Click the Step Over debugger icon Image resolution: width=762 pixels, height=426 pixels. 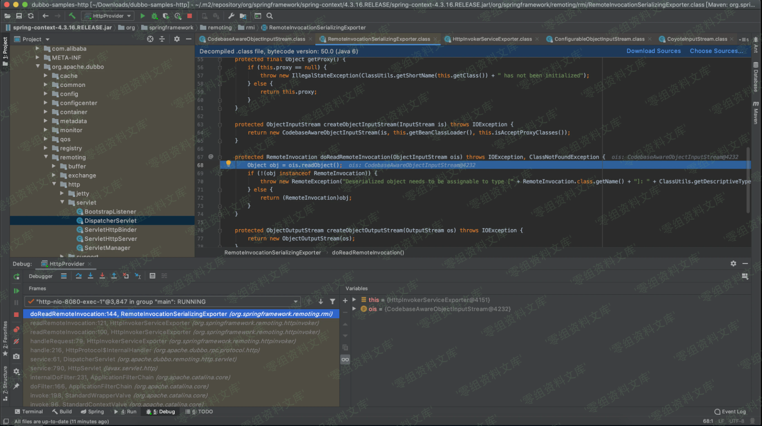78,276
